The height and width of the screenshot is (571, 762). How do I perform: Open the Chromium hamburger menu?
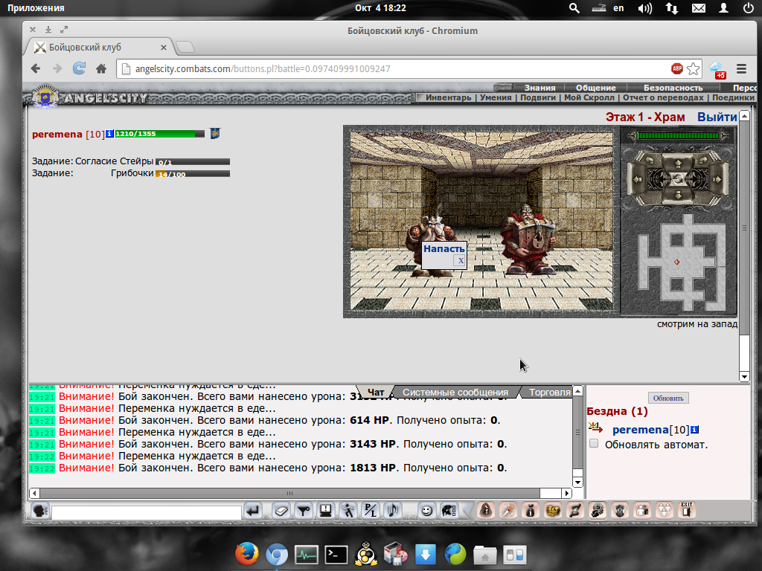pyautogui.click(x=741, y=68)
